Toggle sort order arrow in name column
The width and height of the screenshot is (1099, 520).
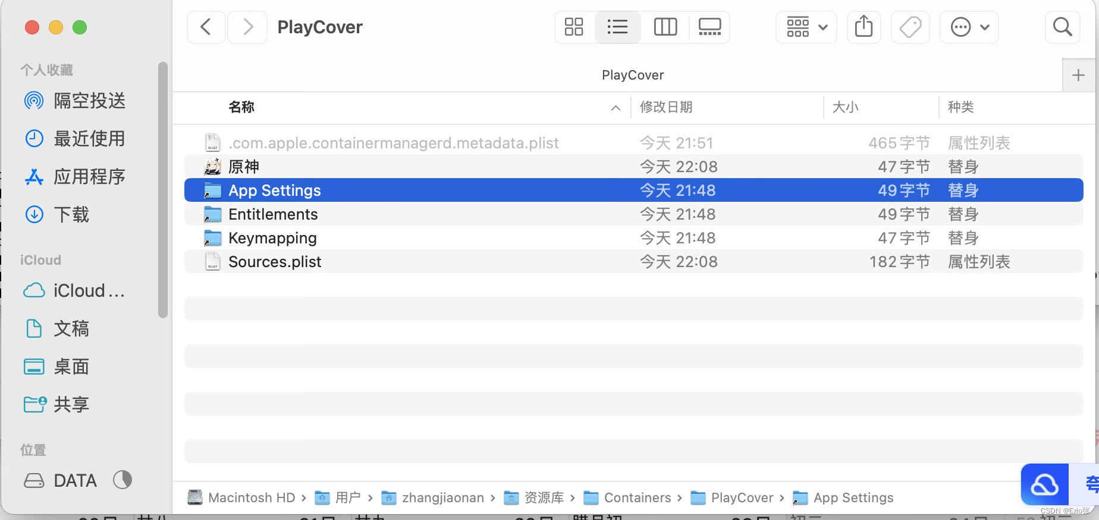(x=616, y=108)
